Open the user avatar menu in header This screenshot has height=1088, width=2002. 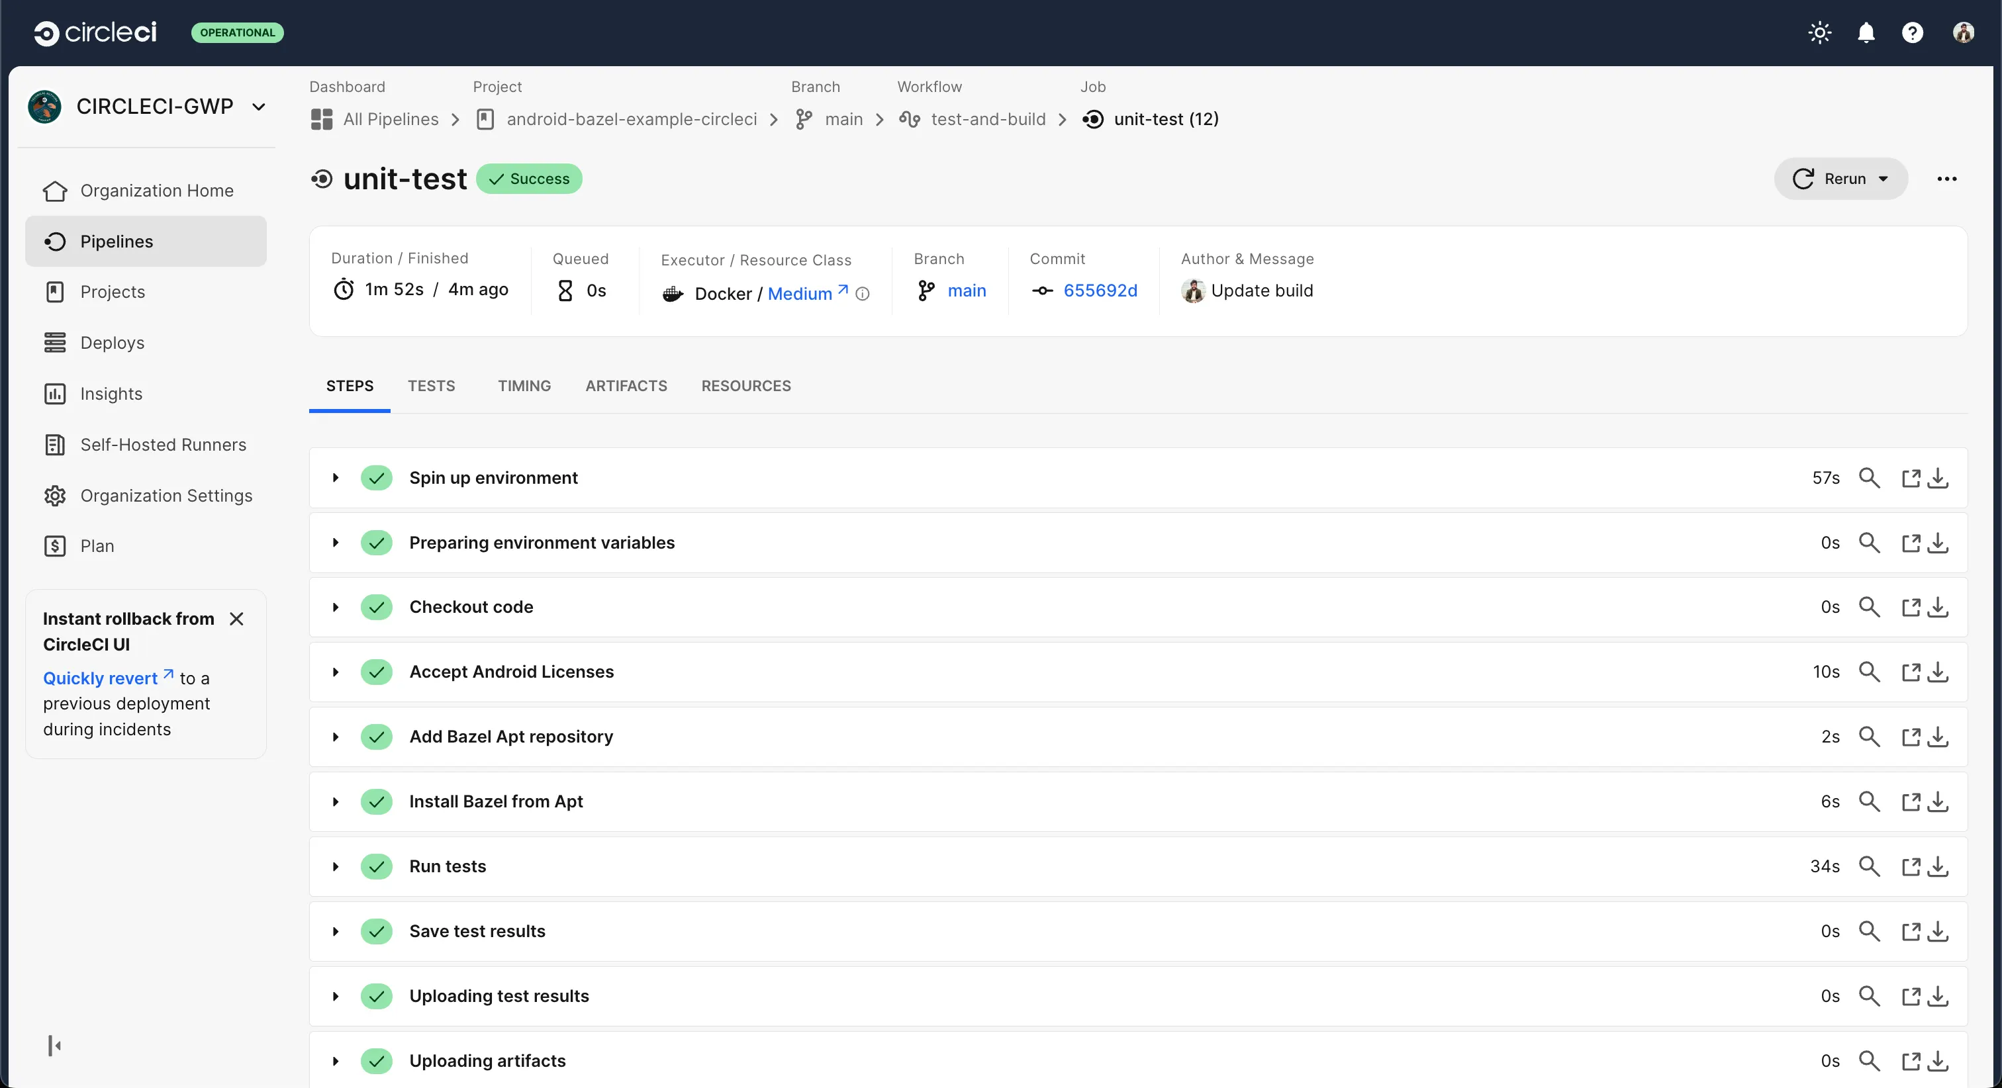(1963, 32)
